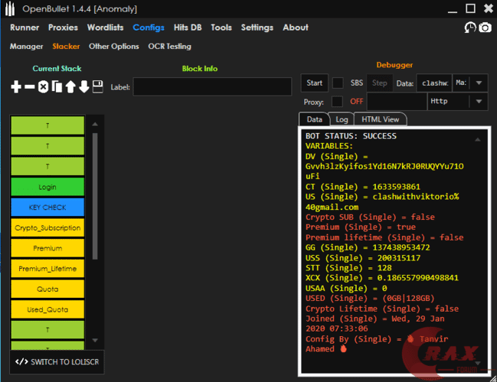Open the Http proxy type dropdown
Viewport: 497px width, 382px height.
[x=478, y=102]
